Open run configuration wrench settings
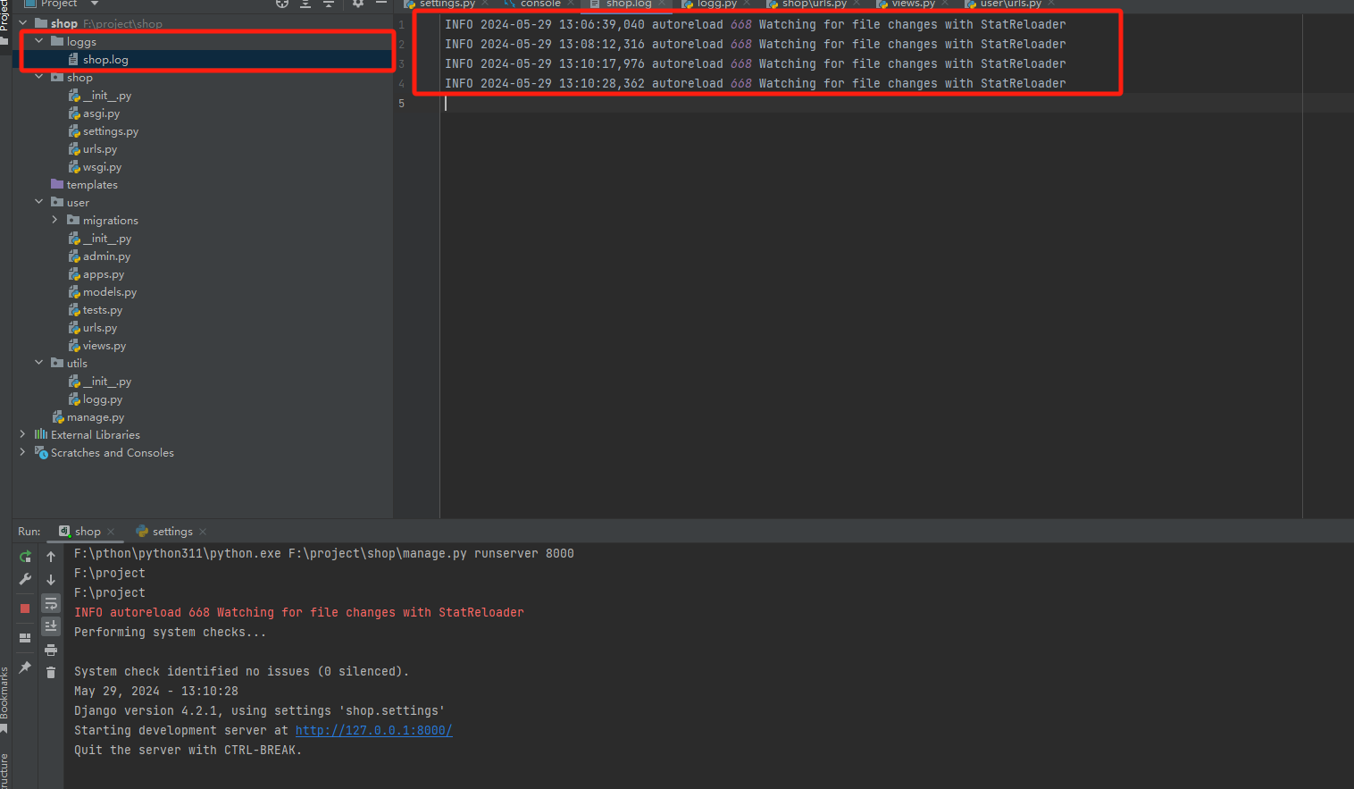Viewport: 1354px width, 789px height. click(x=25, y=580)
